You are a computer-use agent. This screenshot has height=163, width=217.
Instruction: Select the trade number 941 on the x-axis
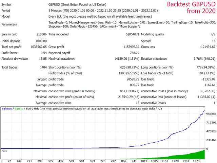point(134,161)
